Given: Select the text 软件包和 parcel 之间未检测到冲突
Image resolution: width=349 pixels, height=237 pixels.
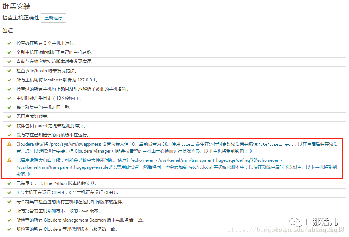Looking at the screenshot, I should 51,126.
